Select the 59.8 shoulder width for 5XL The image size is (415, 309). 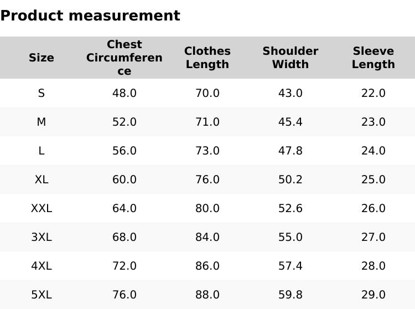tap(290, 295)
